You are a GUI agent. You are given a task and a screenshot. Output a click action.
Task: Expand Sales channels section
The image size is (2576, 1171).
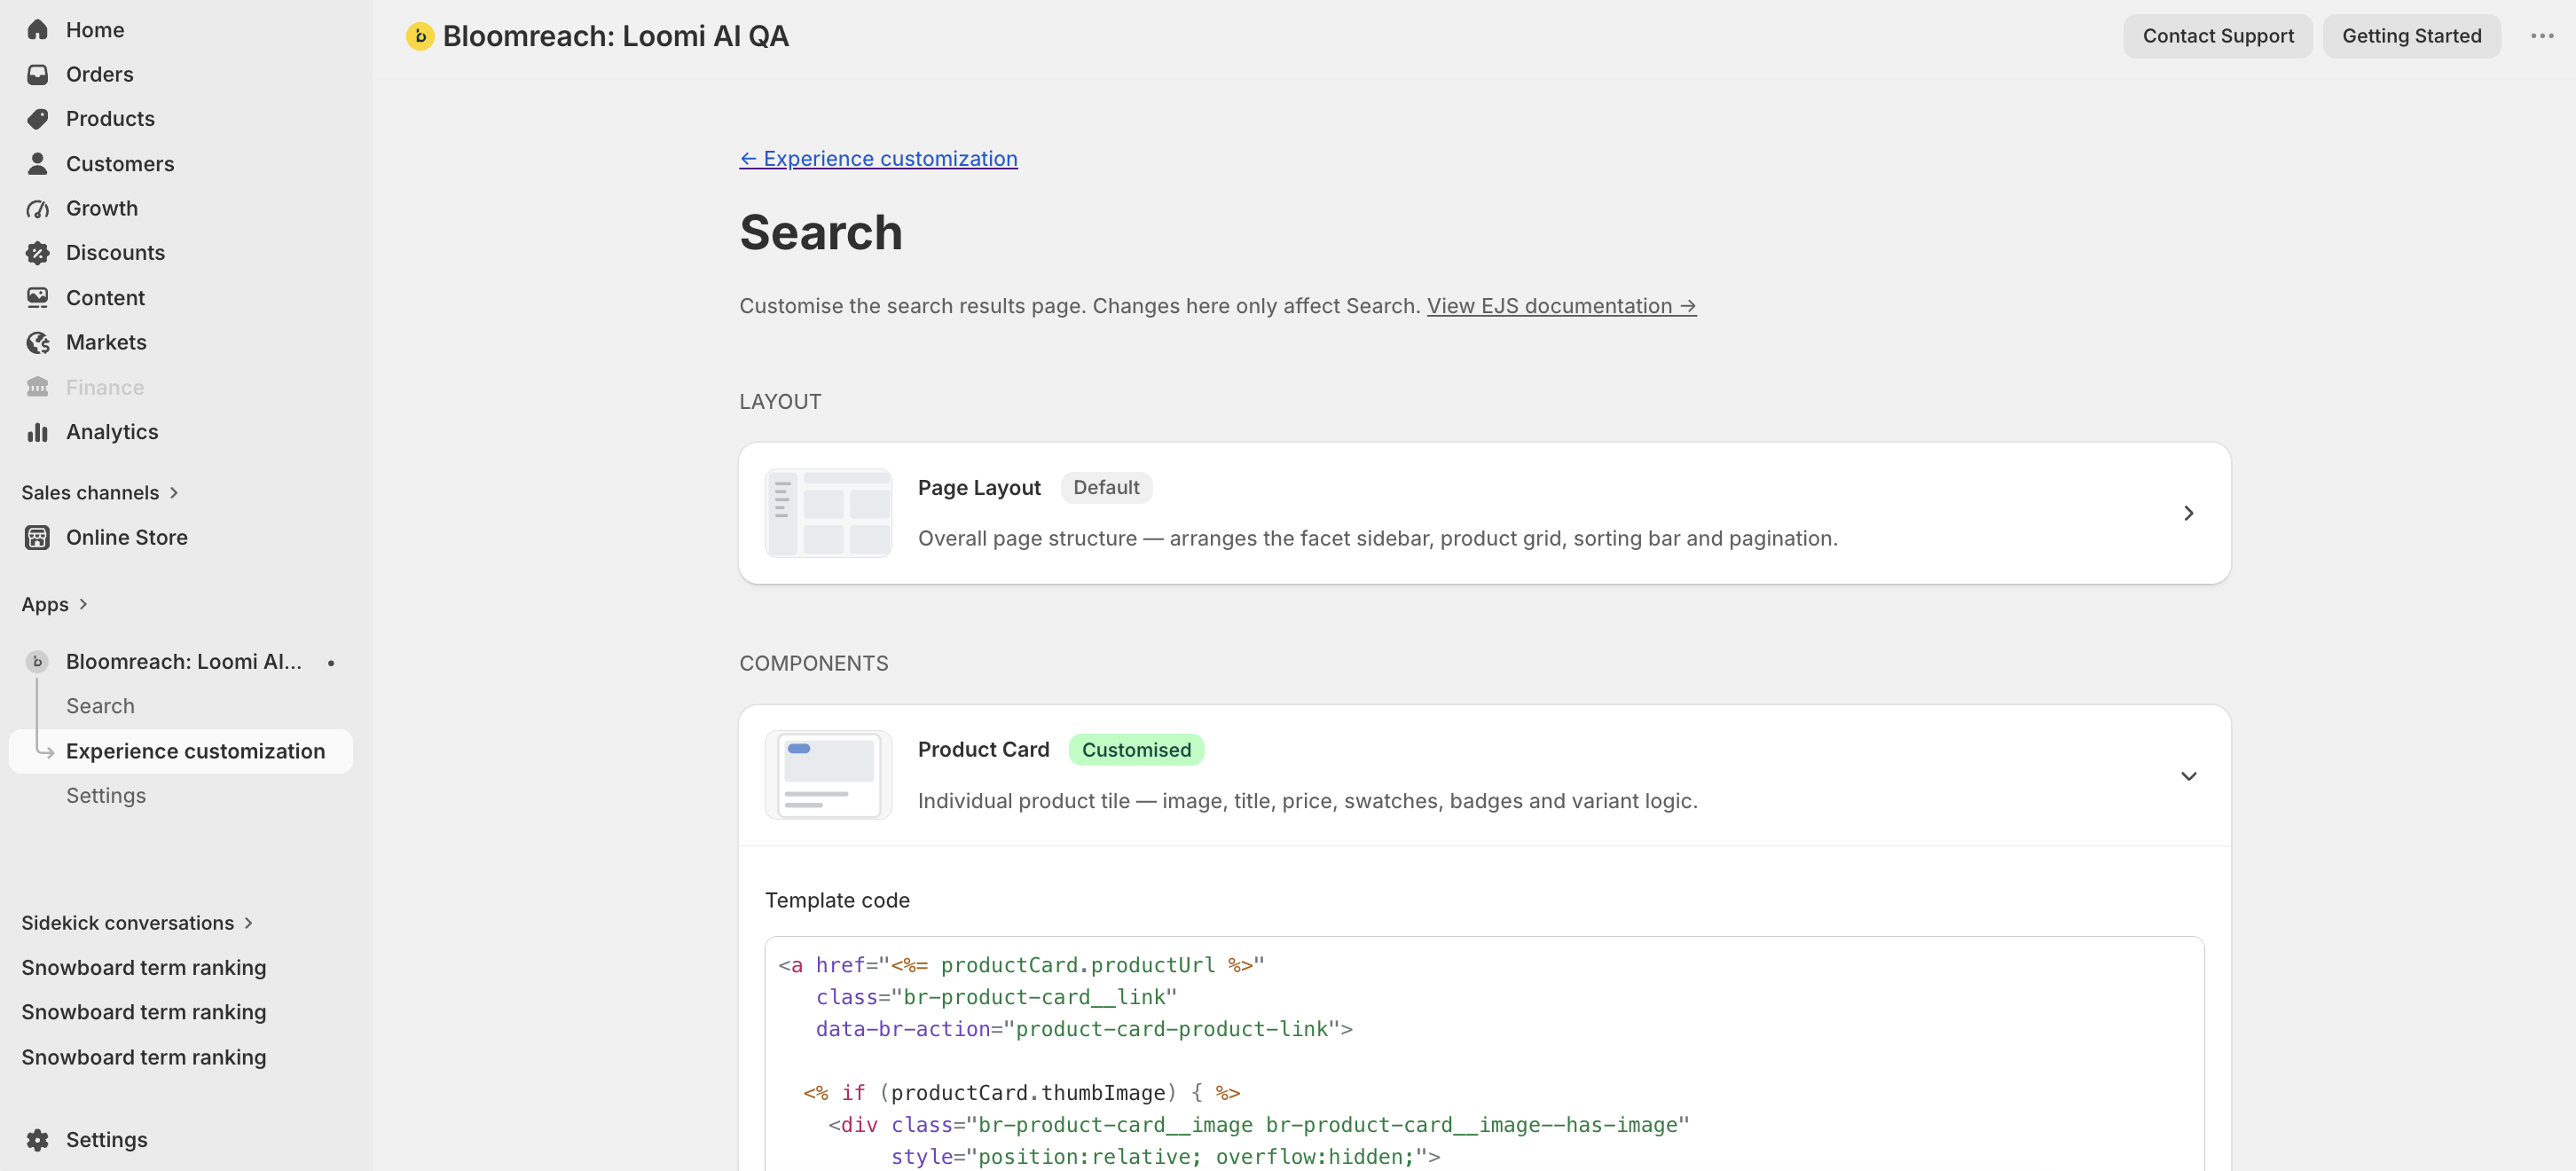[100, 492]
